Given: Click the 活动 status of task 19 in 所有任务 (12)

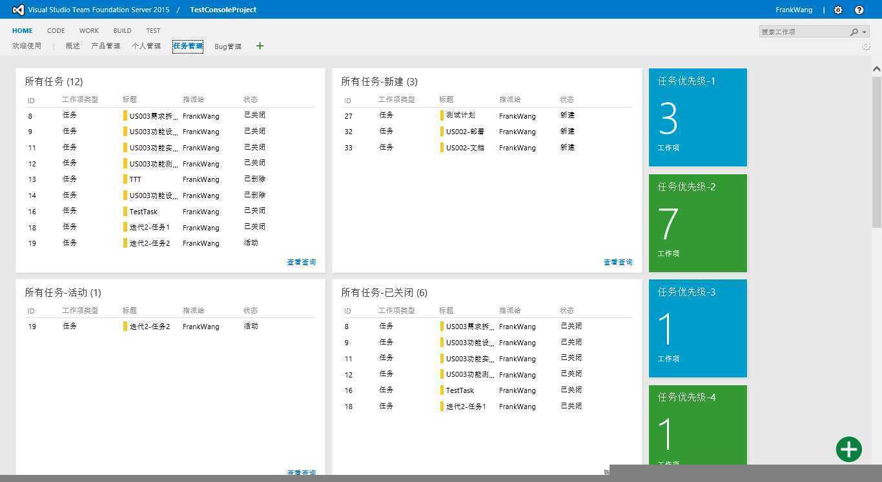Looking at the screenshot, I should [251, 243].
